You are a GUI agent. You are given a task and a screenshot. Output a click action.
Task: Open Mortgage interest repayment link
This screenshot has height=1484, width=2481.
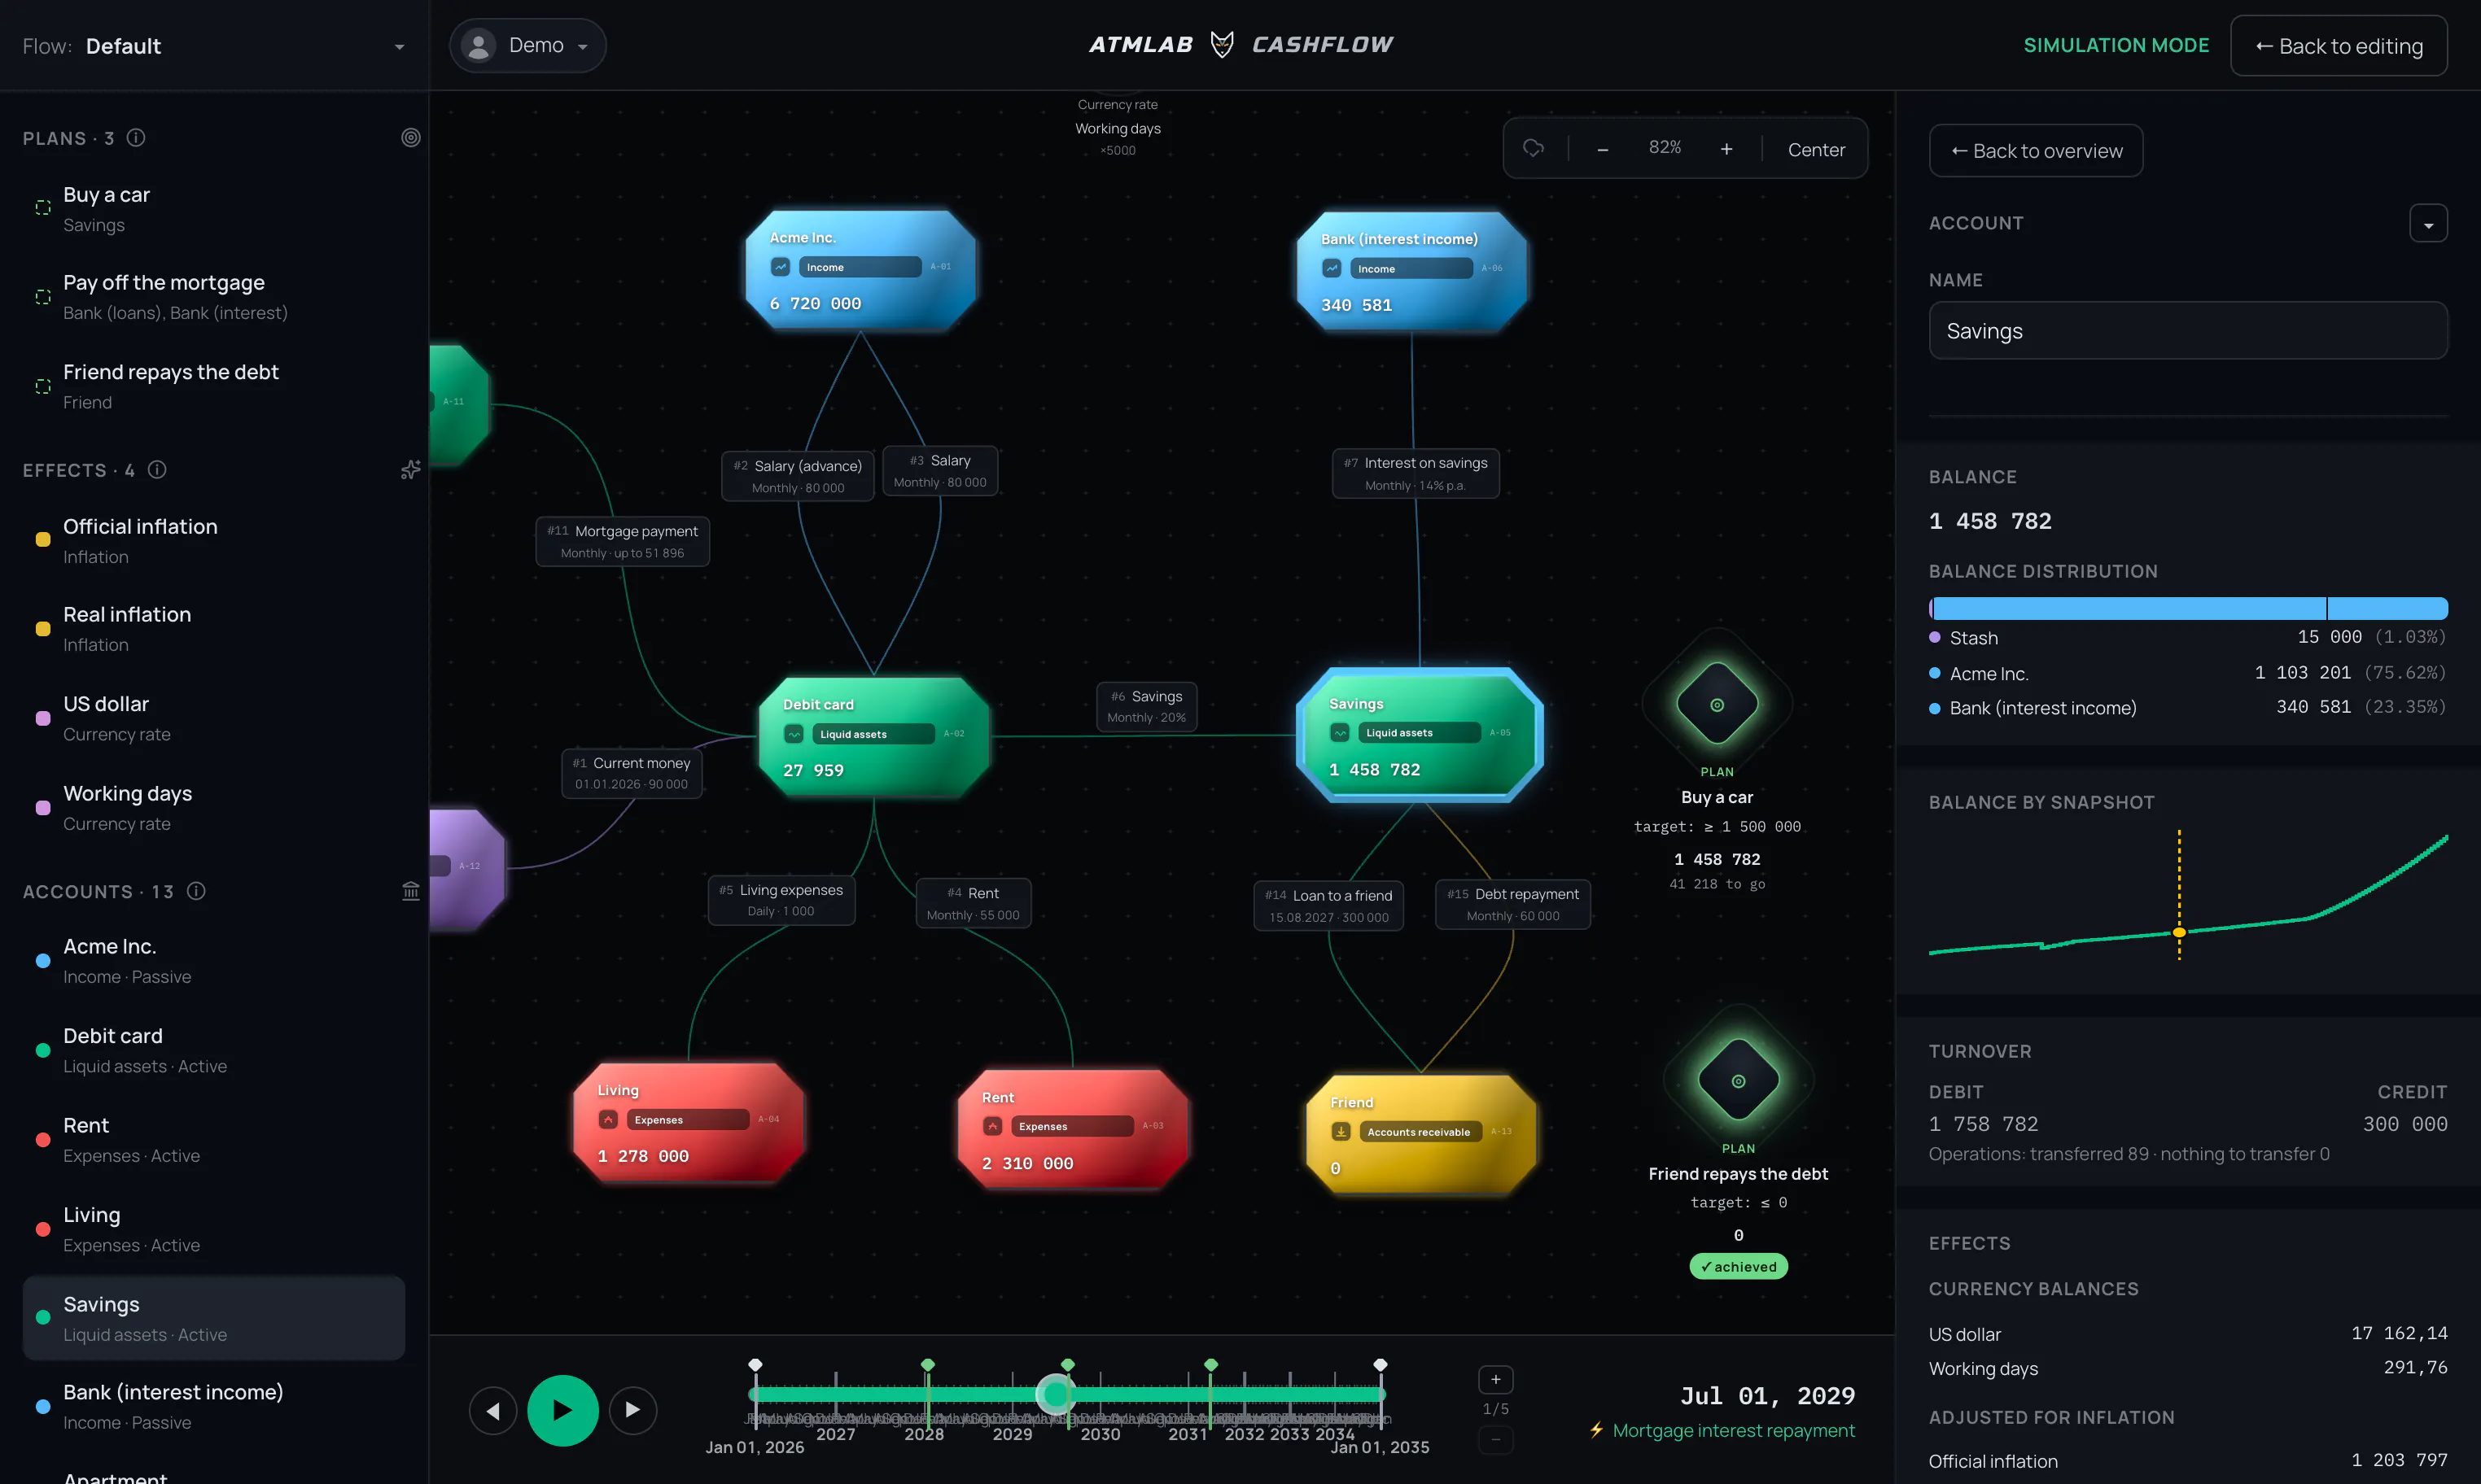click(x=1733, y=1430)
